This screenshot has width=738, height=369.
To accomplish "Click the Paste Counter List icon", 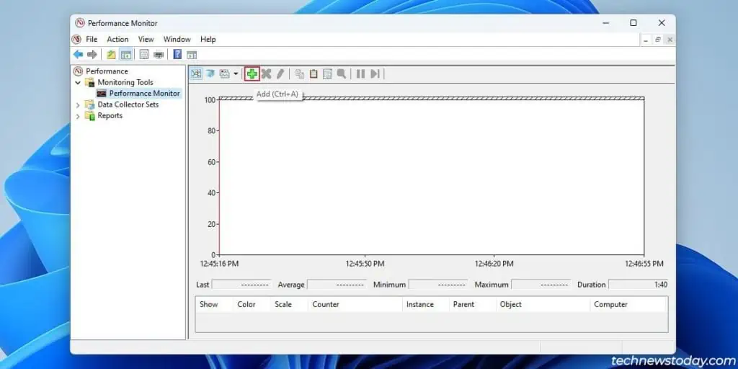I will 314,74.
